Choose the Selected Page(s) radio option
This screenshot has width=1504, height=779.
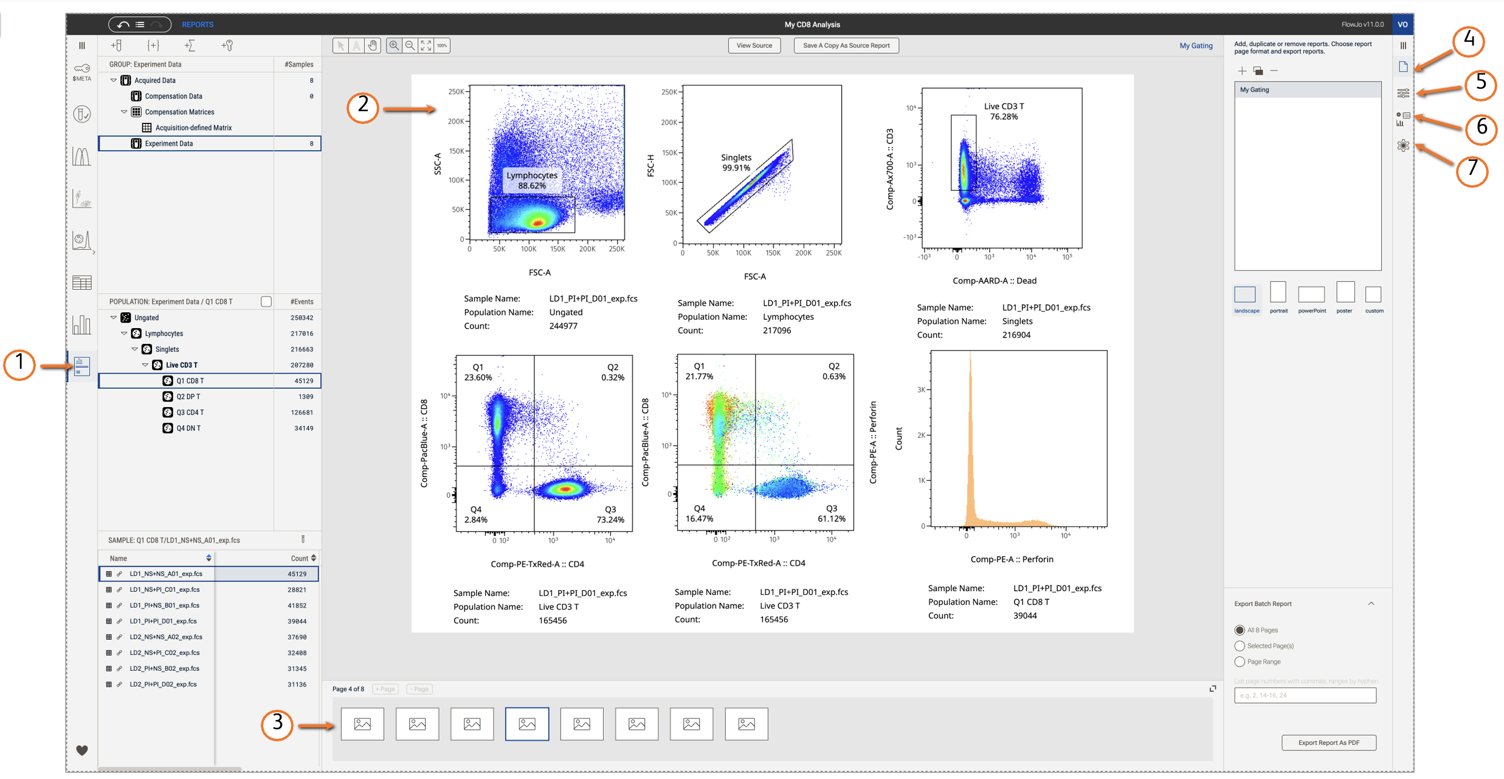1240,646
